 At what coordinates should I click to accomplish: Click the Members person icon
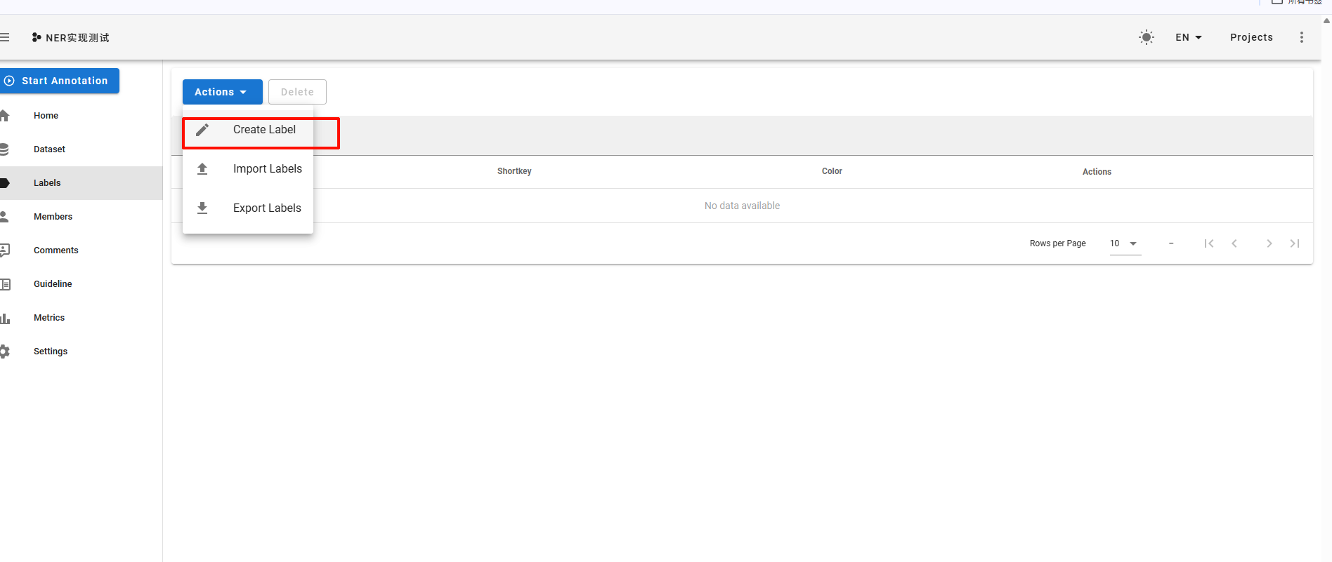[x=4, y=217]
